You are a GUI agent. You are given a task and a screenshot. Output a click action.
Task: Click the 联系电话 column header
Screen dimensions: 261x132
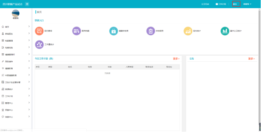[x=149, y=67]
